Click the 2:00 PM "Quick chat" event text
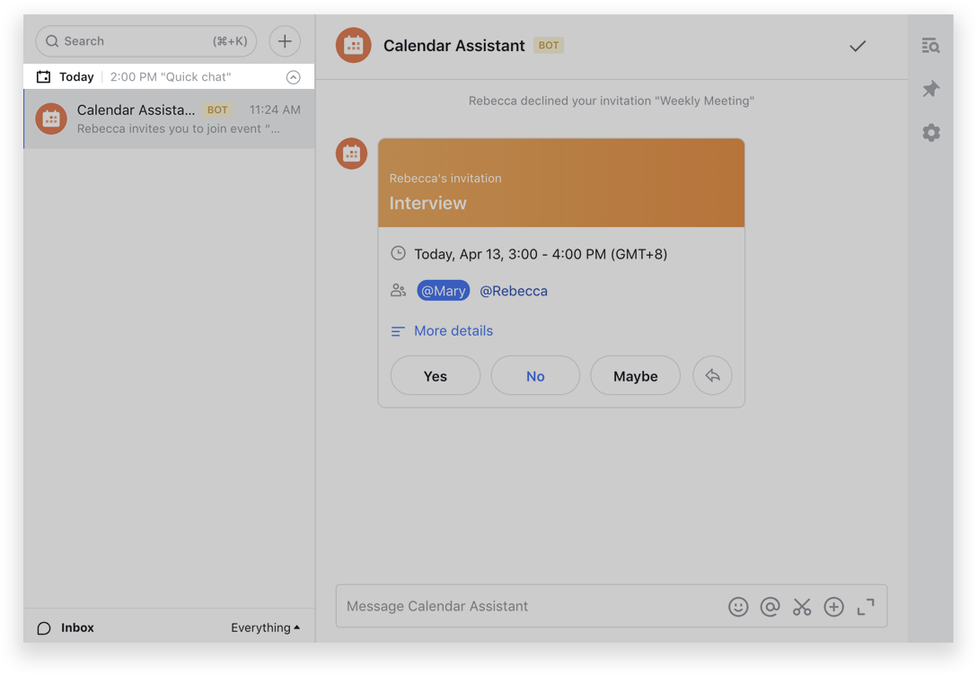 (x=171, y=76)
